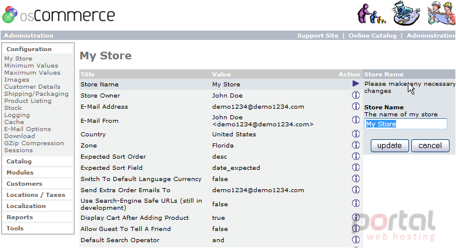The image size is (456, 248).
Task: Click the selected arrow icon for Store Name
Action: pyautogui.click(x=356, y=83)
